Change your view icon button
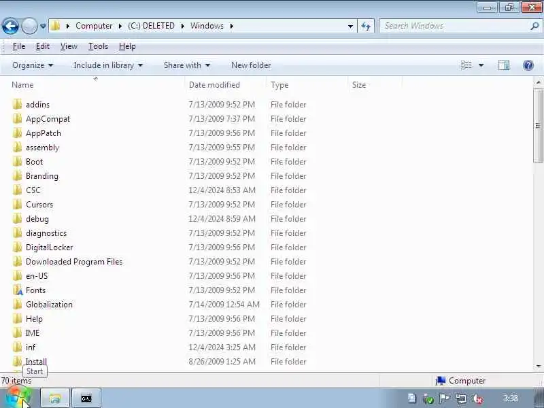This screenshot has height=408, width=544. 466,65
